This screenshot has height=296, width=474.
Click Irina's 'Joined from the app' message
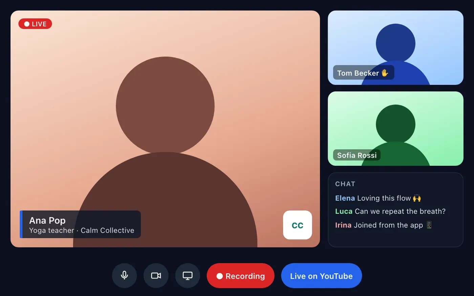click(x=384, y=225)
